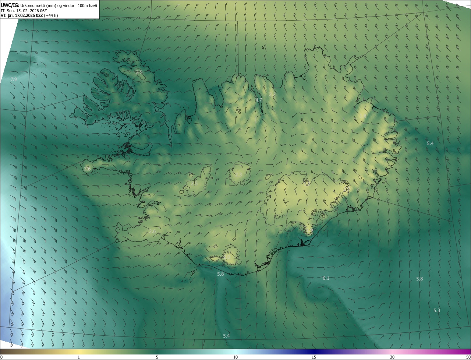The image size is (471, 360).
Task: Click the 2.6 value on the Snæfellsnes peninsula tip
Action: [x=87, y=169]
